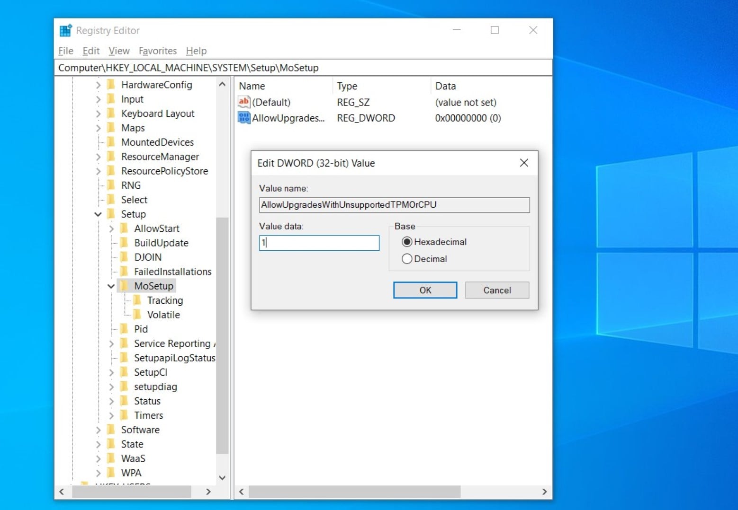Click OK to confirm the value
The height and width of the screenshot is (510, 738).
tap(425, 290)
